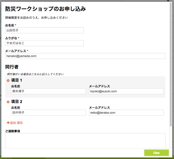
Task: Click the 同行者がいる場合はこちらに記入してください hint
Action: click(35, 74)
